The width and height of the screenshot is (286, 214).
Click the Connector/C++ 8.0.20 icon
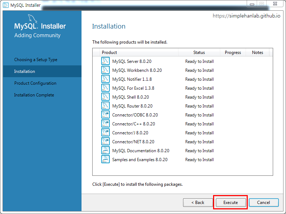coord(105,124)
